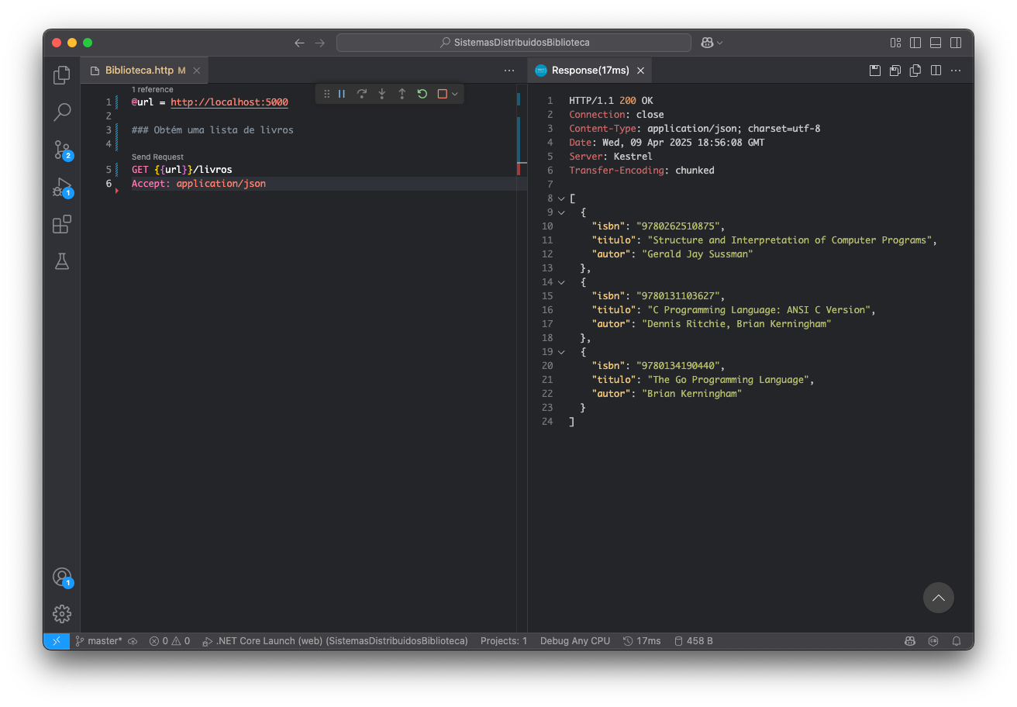
Task: Click the SistemasDistribuidosBiblioteca command center search box
Action: click(x=513, y=43)
